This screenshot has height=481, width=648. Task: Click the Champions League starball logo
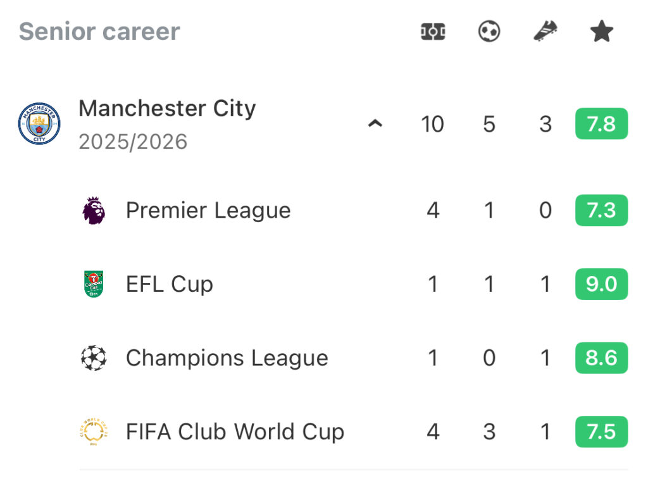click(x=94, y=358)
